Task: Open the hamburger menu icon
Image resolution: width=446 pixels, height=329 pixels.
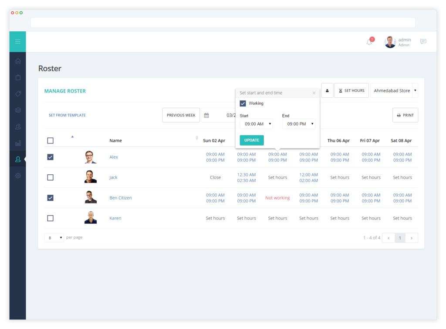Action: 17,42
